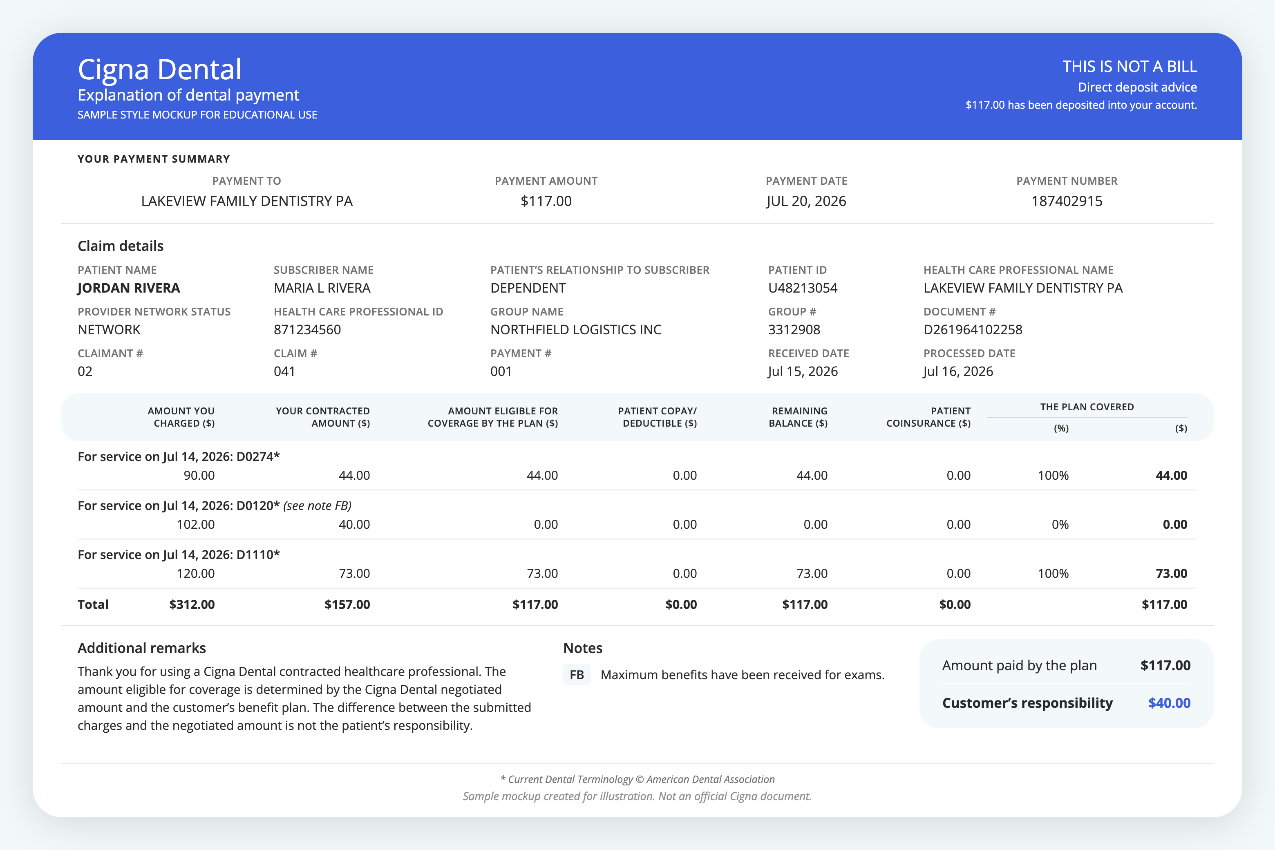The image size is (1275, 850).
Task: Click 'THIS IS NOT A BILL' heading
Action: pyautogui.click(x=1129, y=66)
